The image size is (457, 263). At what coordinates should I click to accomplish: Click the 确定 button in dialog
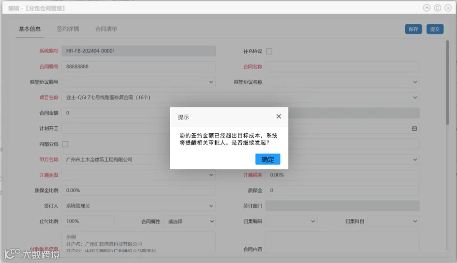[268, 159]
